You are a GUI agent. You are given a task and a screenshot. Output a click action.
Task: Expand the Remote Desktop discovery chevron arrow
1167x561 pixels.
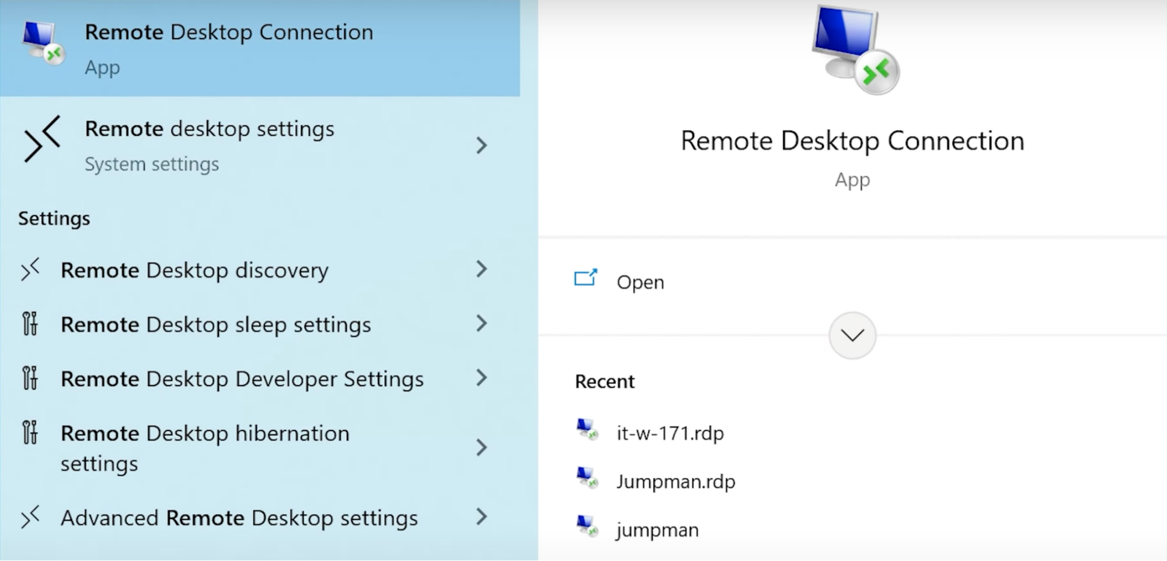coord(482,269)
